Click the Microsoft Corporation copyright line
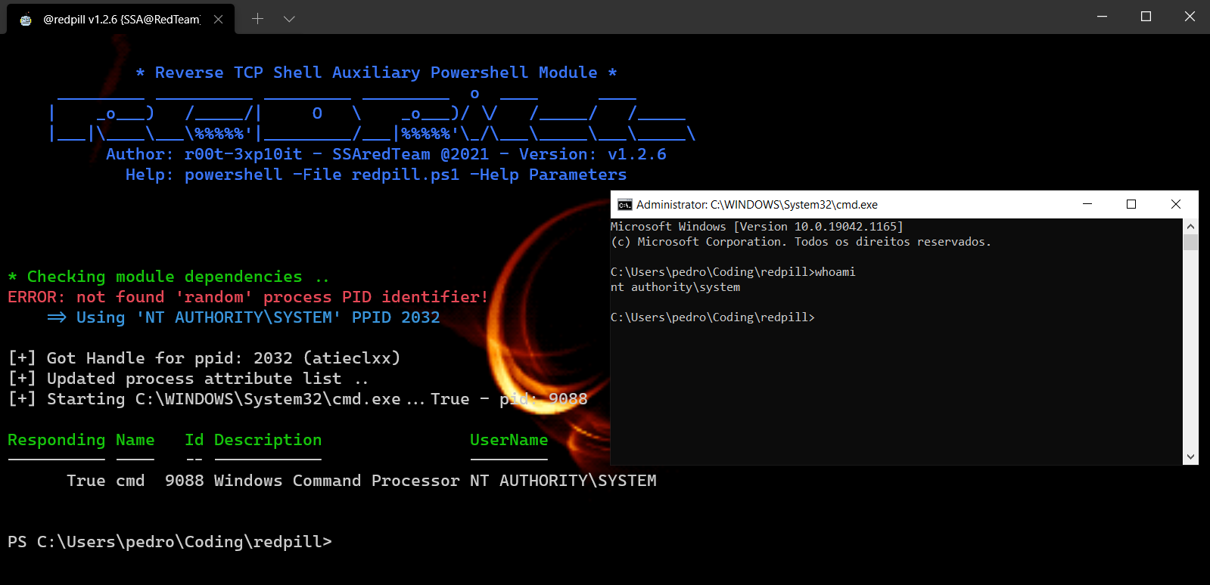Image resolution: width=1210 pixels, height=585 pixels. pyautogui.click(x=801, y=242)
